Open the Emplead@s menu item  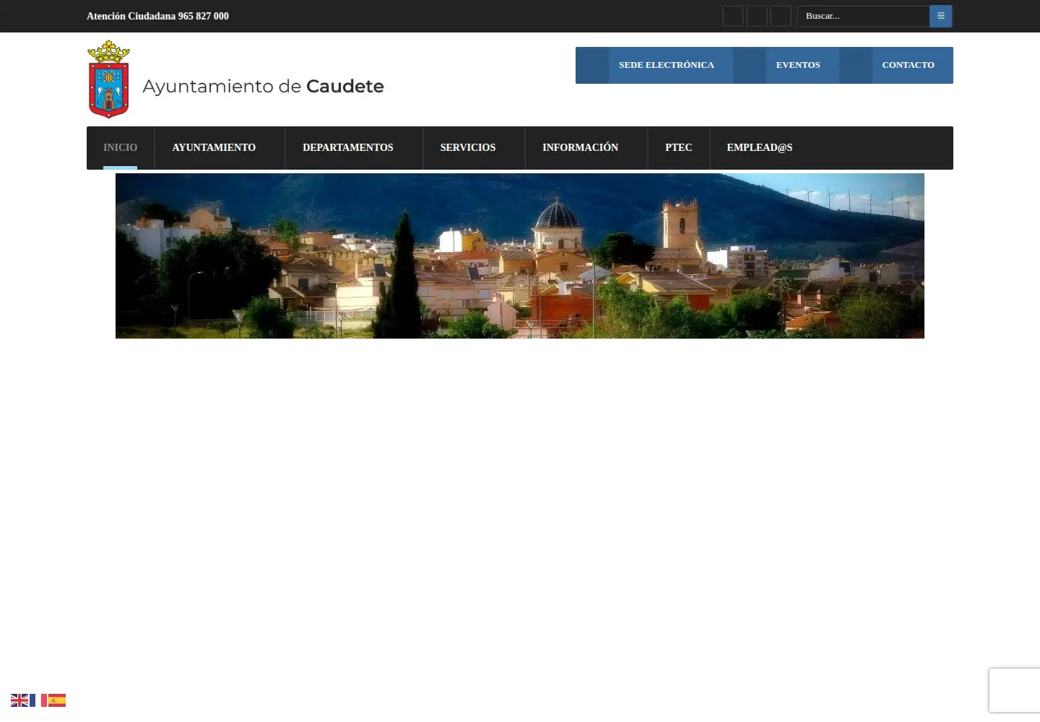[x=760, y=148]
